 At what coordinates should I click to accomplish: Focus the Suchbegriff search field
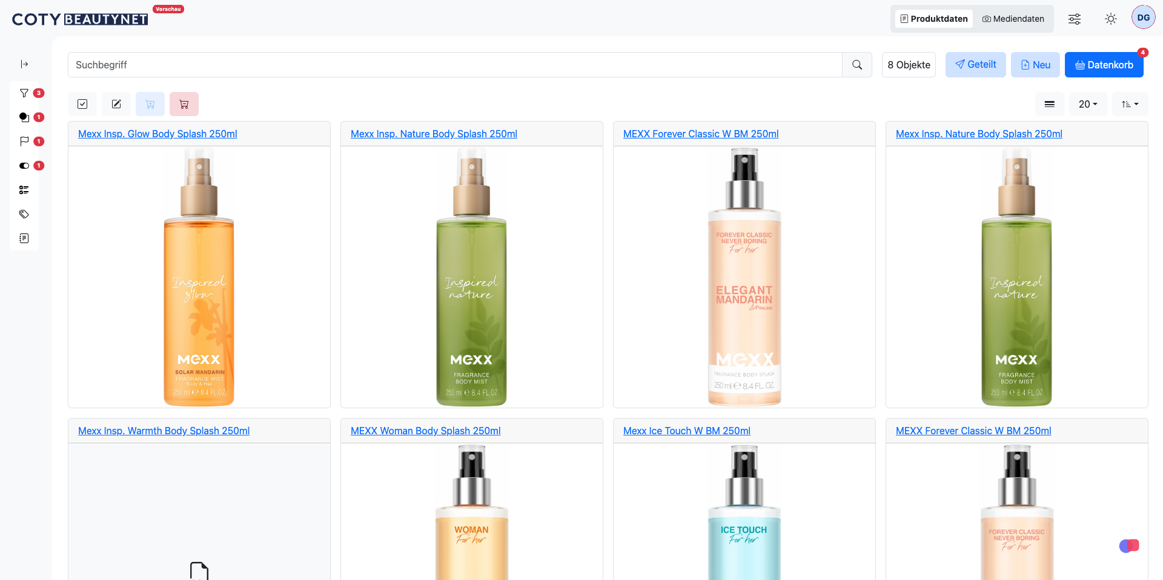pyautogui.click(x=455, y=65)
